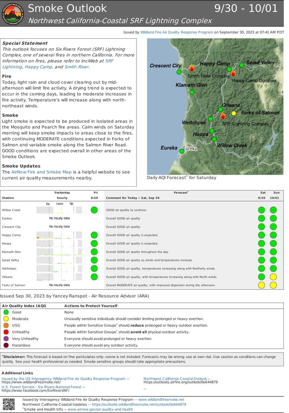The height and width of the screenshot is (413, 289).
Task: Click Happy Camp's Fri 9/29 green AQI circle
Action: (94, 235)
